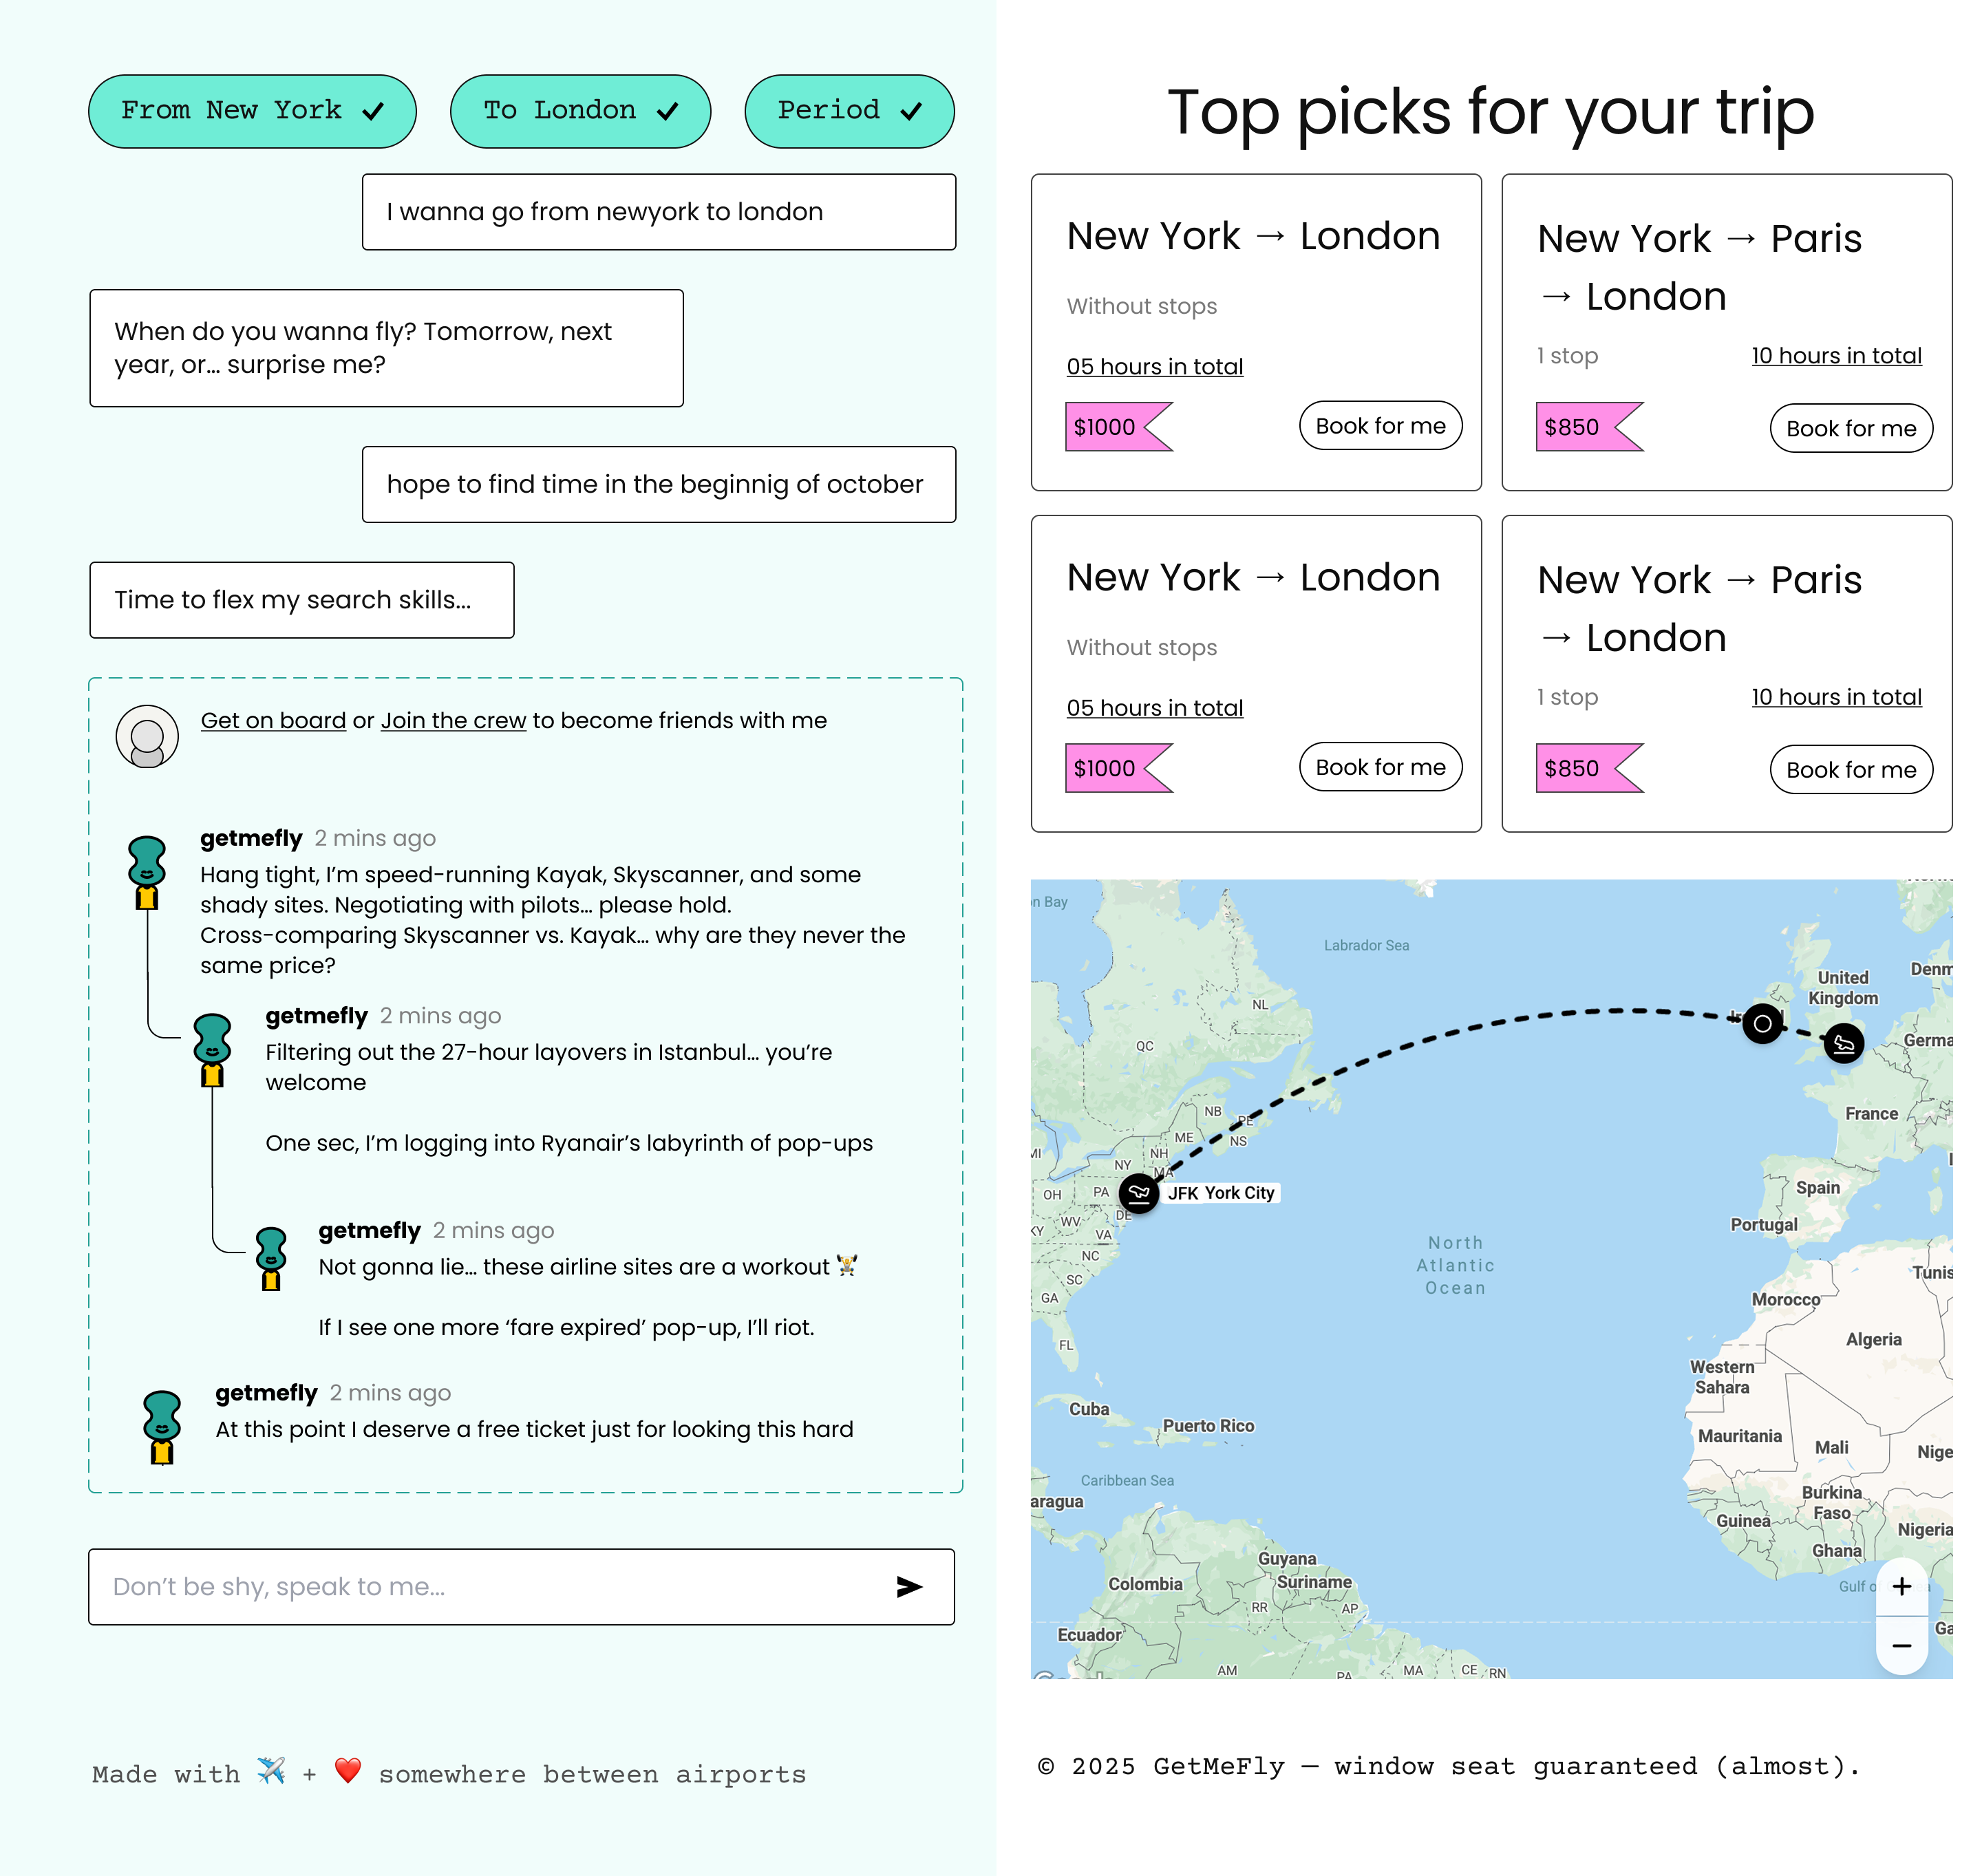Toggle the Period chip
Viewport: 1982px width, 1876px height.
point(849,111)
